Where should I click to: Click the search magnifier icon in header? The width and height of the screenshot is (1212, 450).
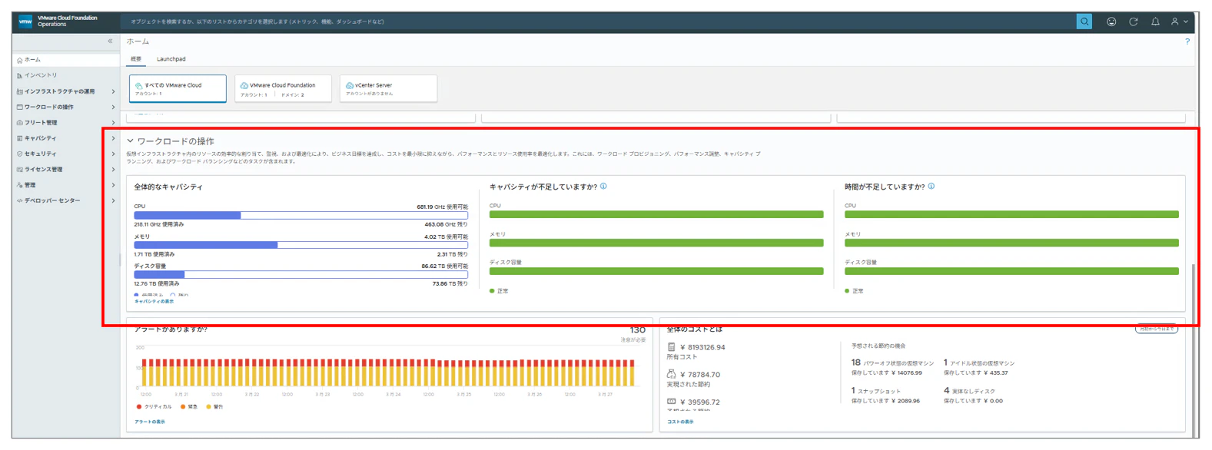pos(1084,22)
